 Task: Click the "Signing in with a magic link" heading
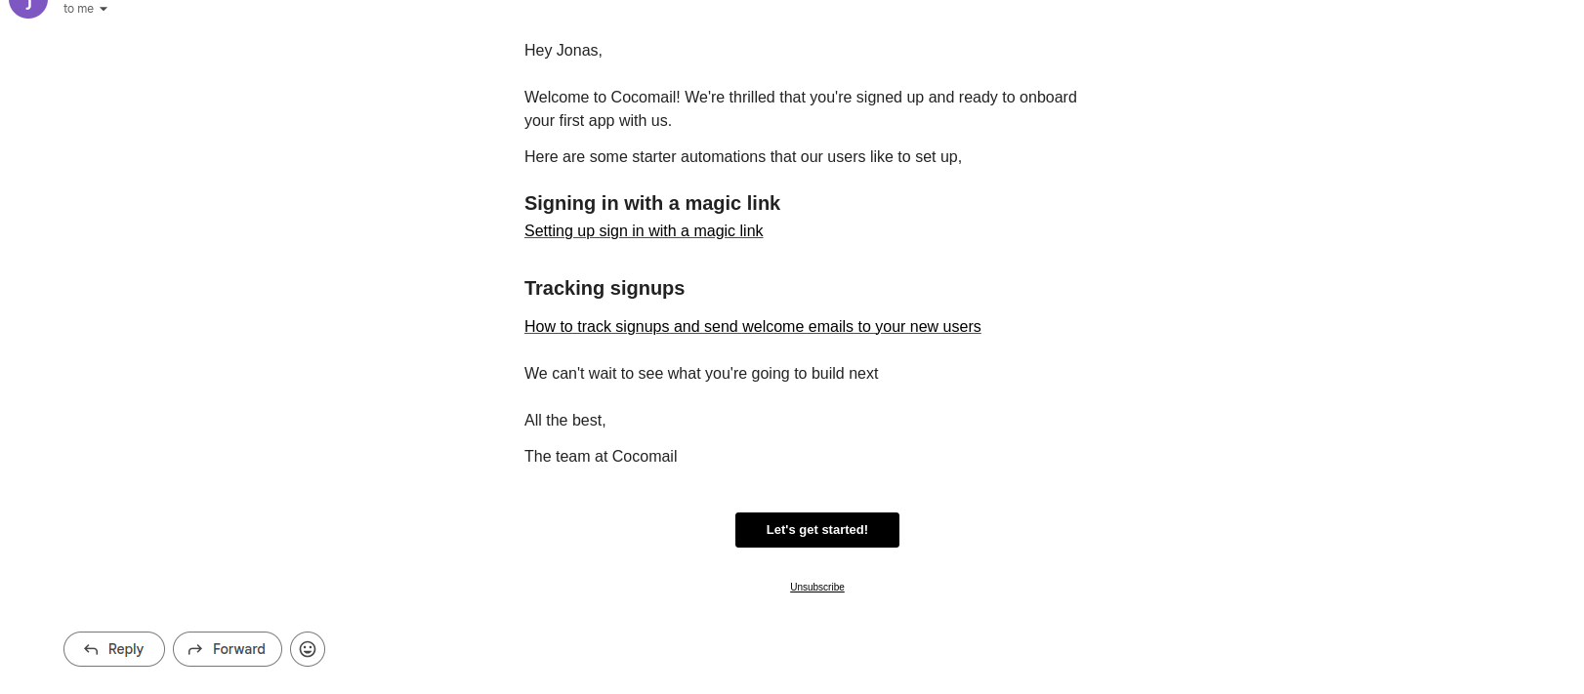pos(651,203)
